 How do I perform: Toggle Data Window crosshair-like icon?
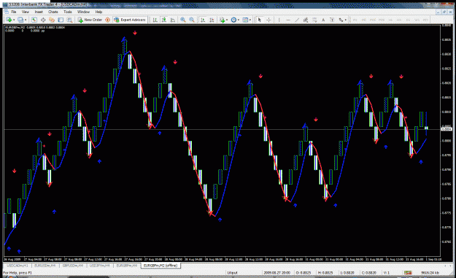coord(43,20)
